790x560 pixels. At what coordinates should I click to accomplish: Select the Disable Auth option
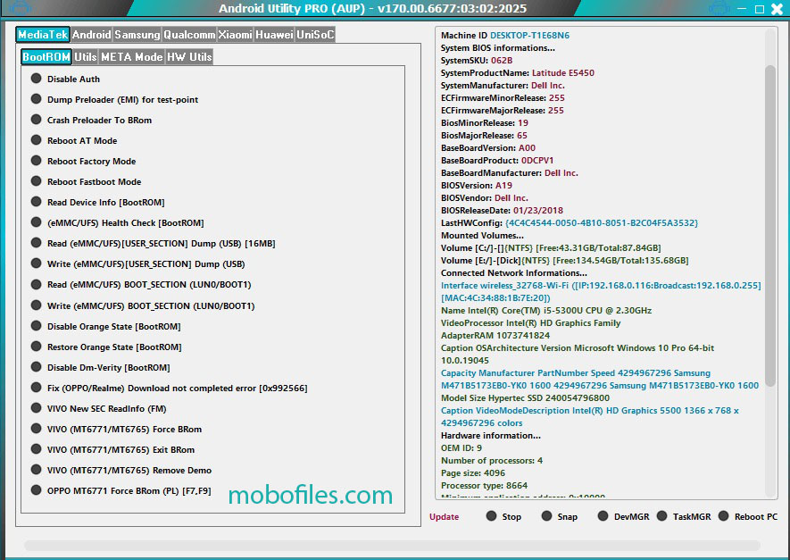pyautogui.click(x=65, y=79)
